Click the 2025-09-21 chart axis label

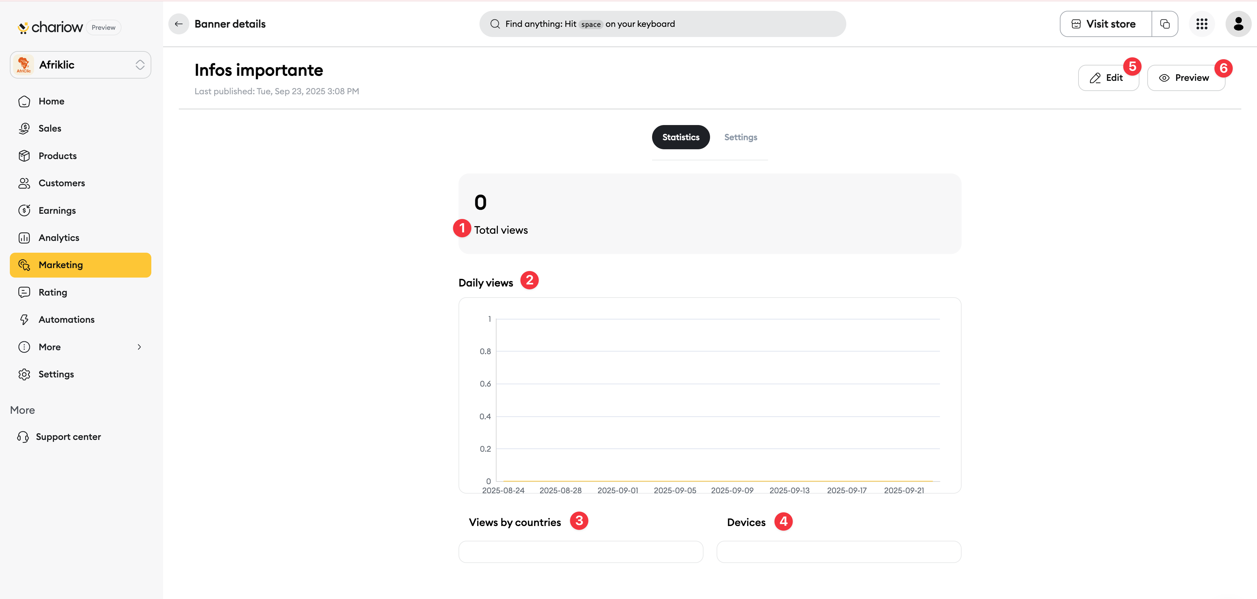[904, 491]
